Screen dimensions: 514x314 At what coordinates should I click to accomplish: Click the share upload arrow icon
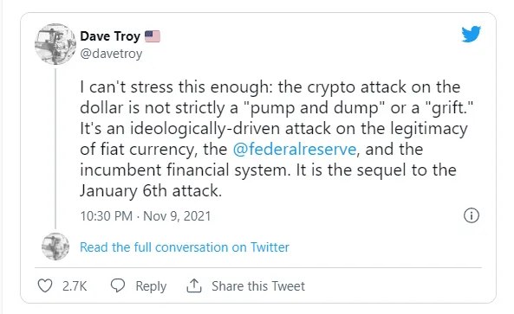tap(194, 285)
